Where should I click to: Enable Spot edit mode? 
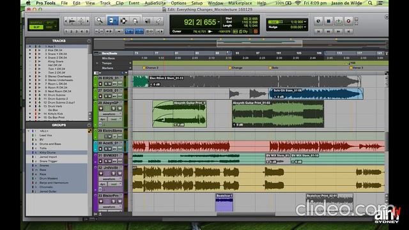50,23
